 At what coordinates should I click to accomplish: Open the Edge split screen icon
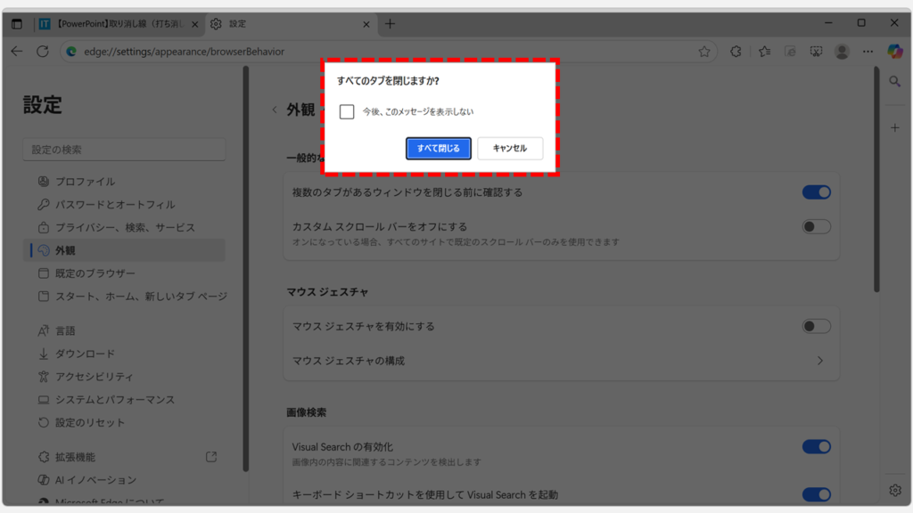(x=790, y=52)
